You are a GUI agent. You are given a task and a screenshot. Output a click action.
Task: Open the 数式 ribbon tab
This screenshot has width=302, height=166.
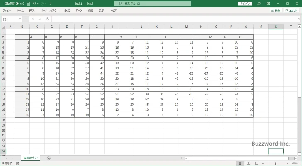click(x=67, y=10)
